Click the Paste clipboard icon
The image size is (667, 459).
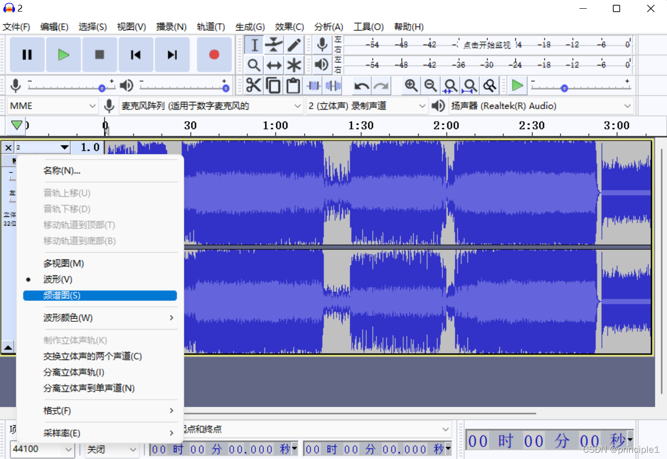293,86
